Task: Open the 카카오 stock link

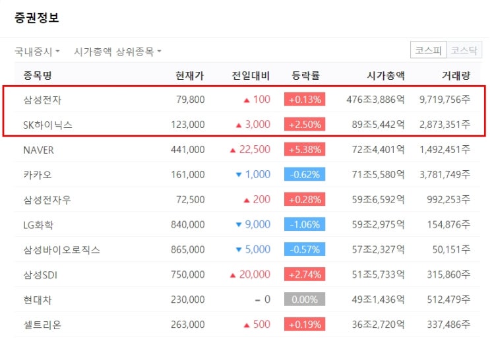Action: click(38, 174)
